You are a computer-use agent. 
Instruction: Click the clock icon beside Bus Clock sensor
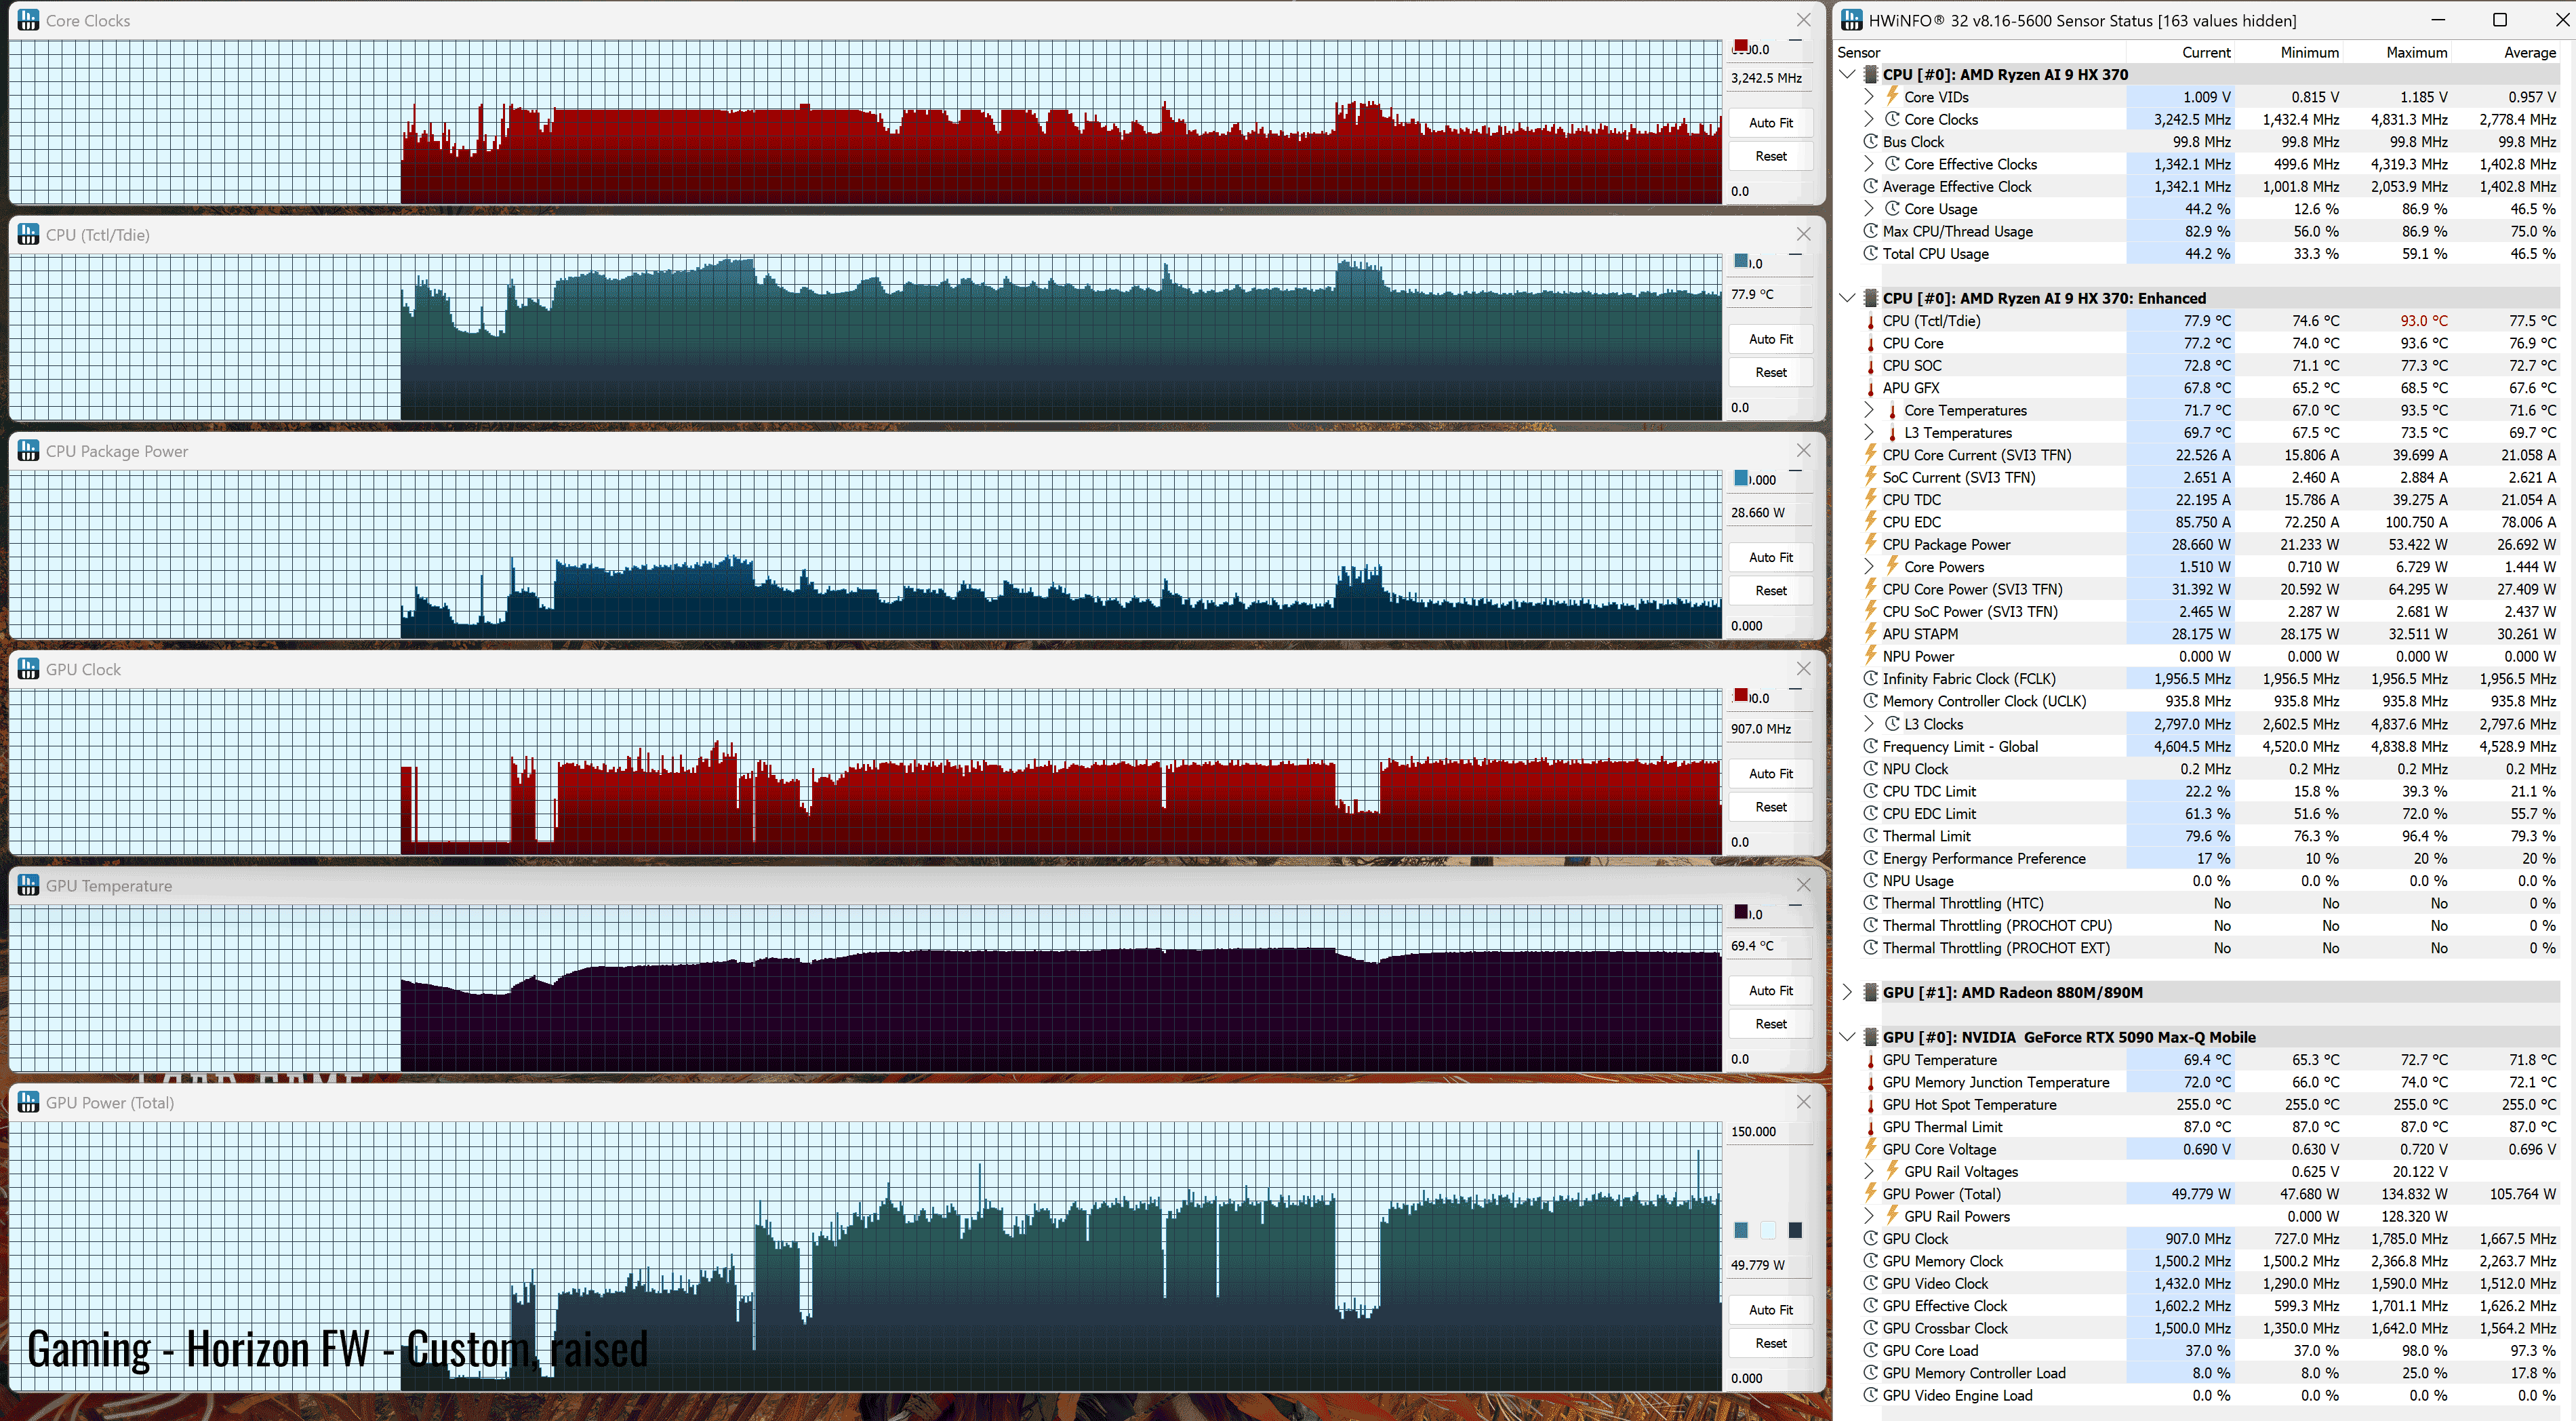pos(1870,142)
